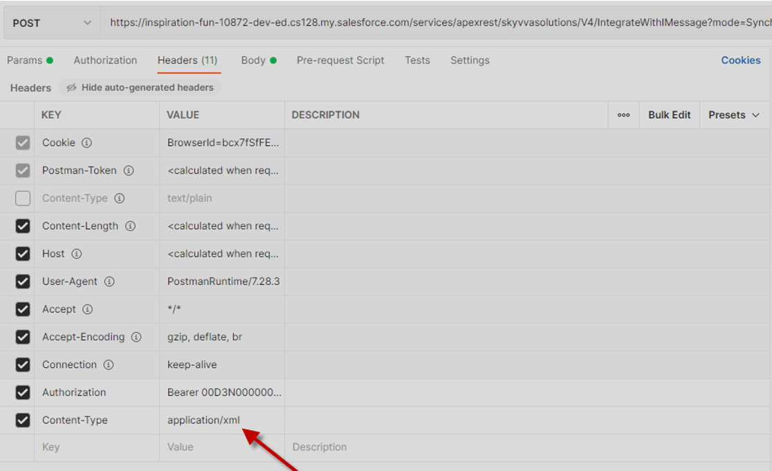Expand the Presets dropdown

pos(734,115)
